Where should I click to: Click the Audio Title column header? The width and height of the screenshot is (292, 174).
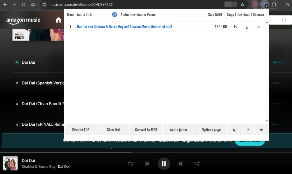[85, 15]
